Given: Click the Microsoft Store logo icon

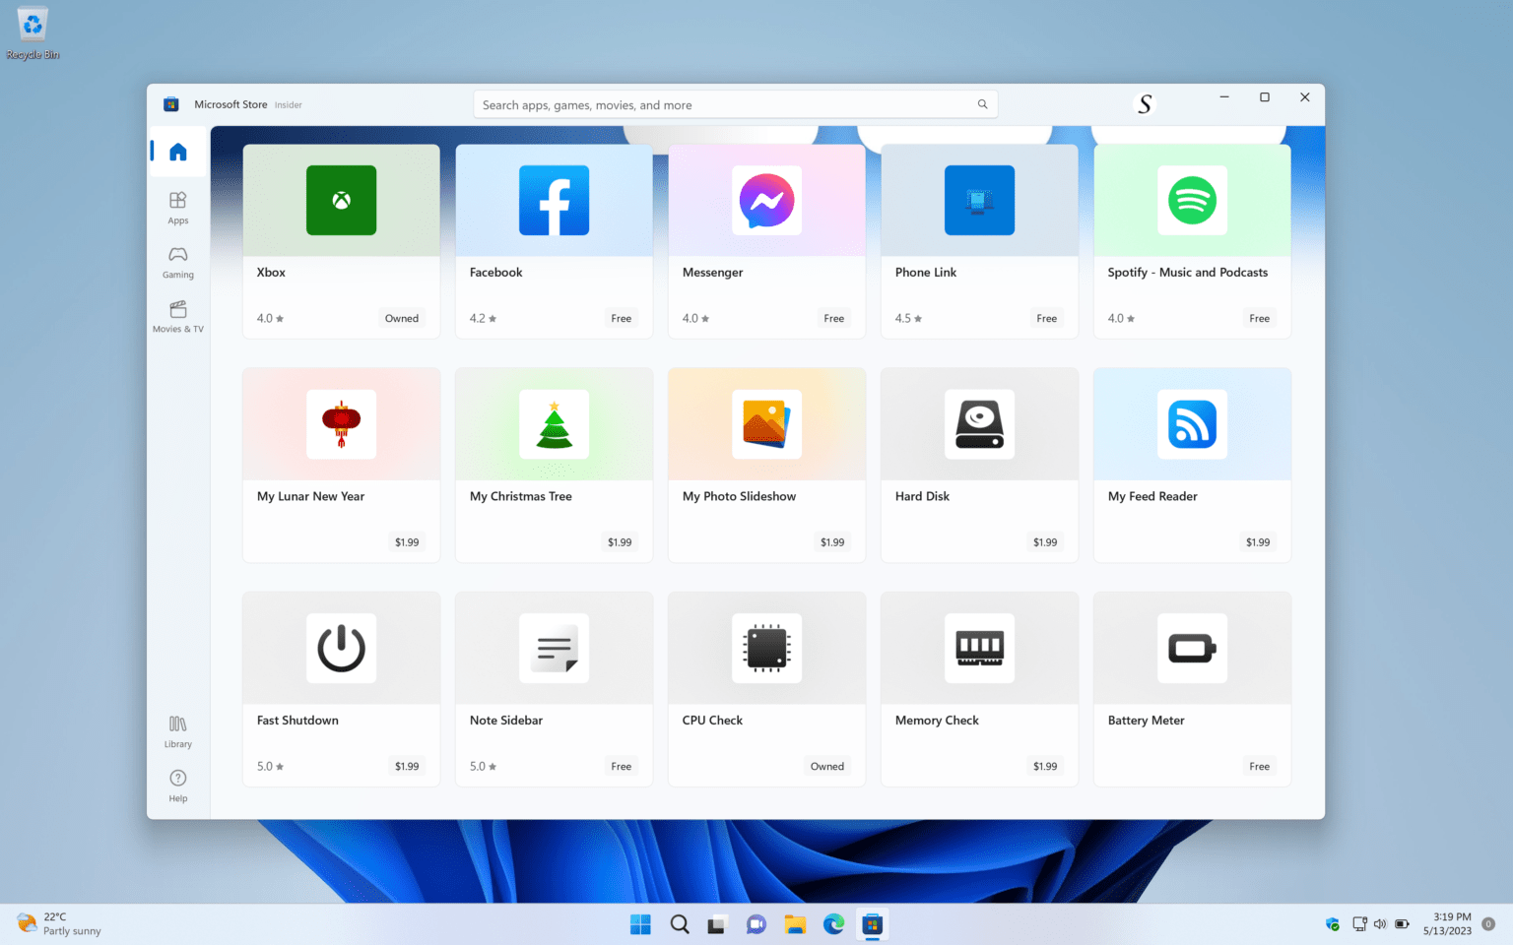Looking at the screenshot, I should [170, 103].
